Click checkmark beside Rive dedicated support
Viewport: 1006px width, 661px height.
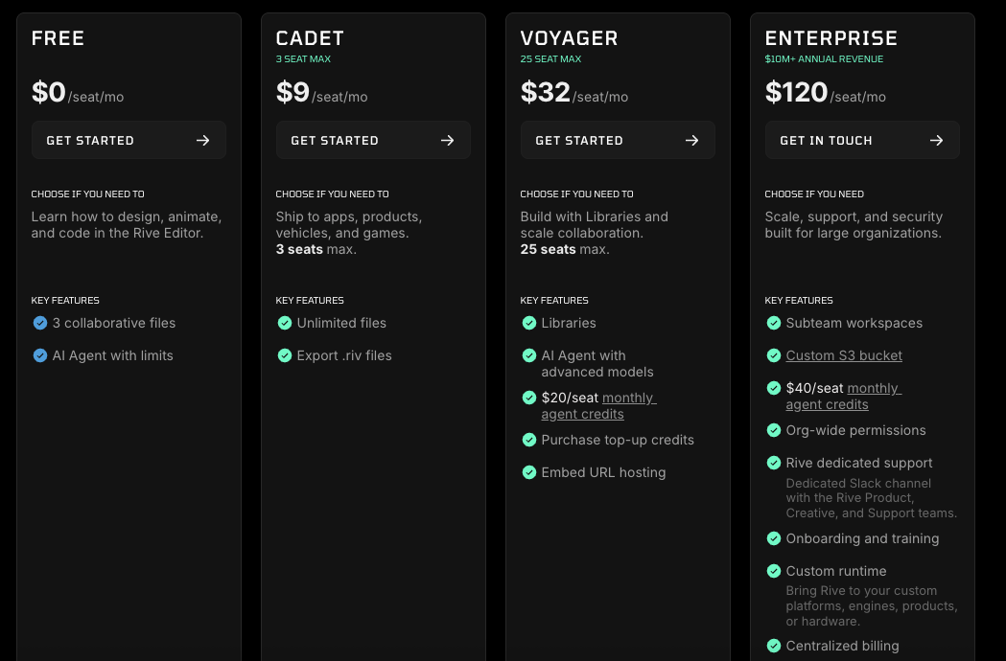773,463
